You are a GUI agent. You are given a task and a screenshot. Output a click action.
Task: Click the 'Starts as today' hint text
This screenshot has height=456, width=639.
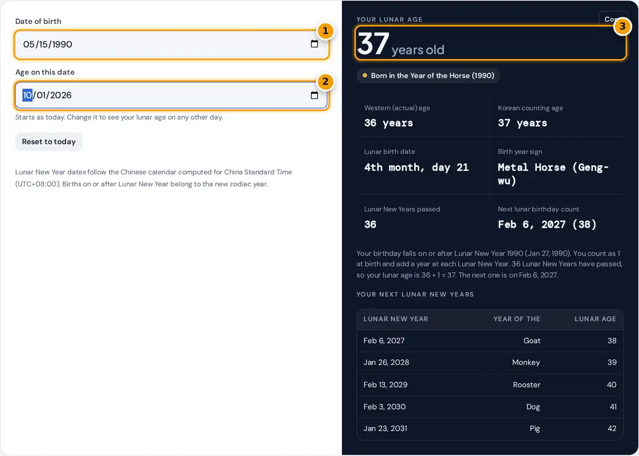point(119,117)
